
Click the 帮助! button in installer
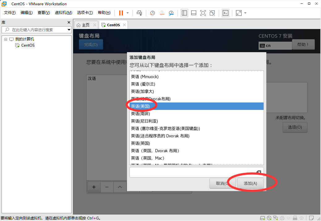pyautogui.click(x=303, y=44)
